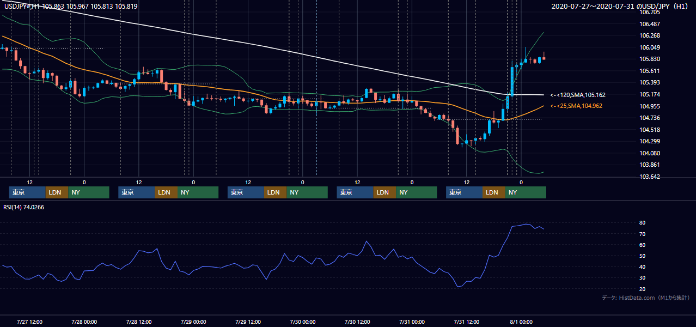This screenshot has width=696, height=327.
Task: Click the LDN session block for 7/30
Action: tap(384, 192)
